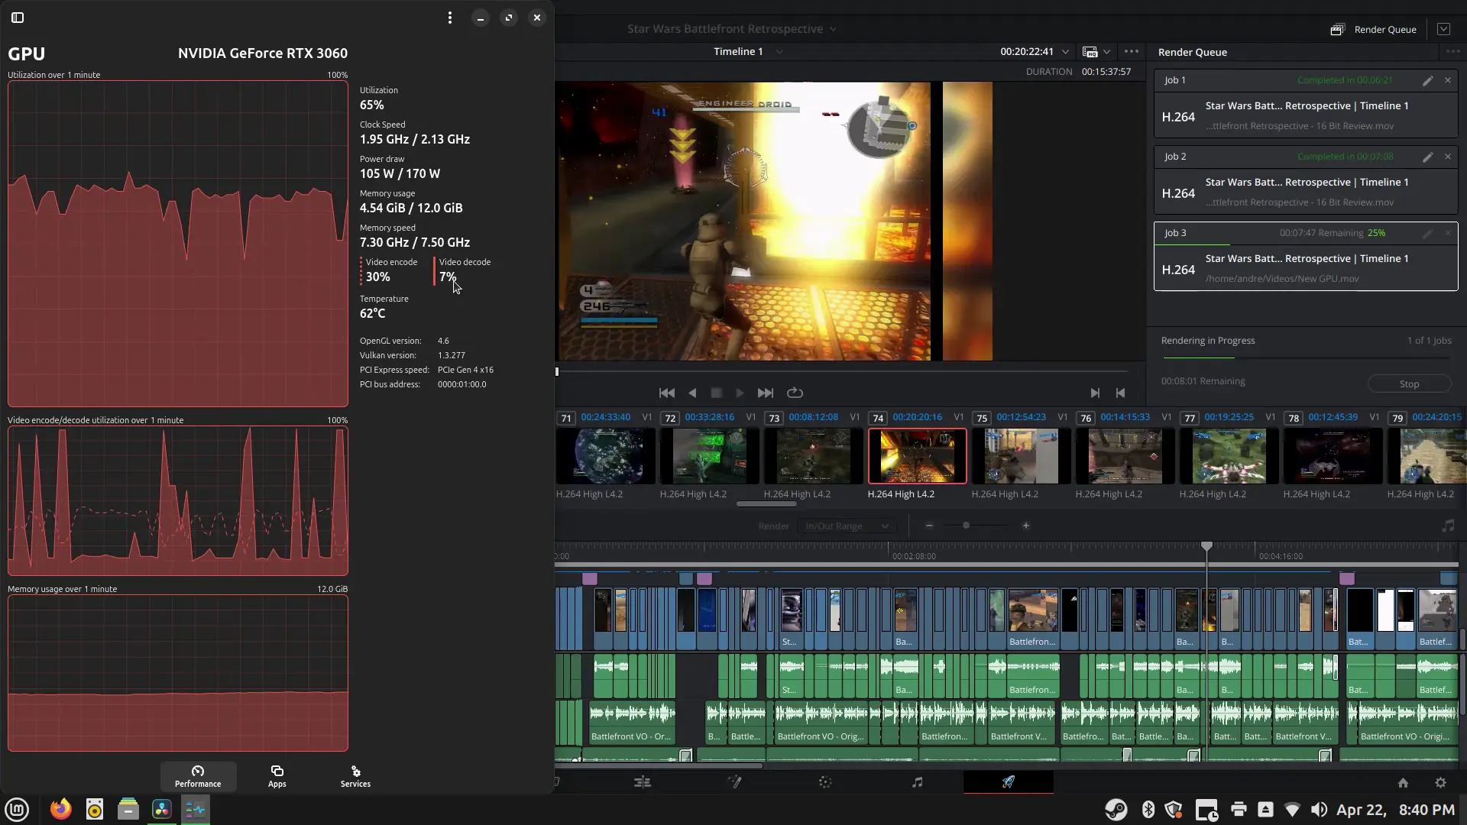Open Project Manager home icon
Viewport: 1467px width, 825px height.
coord(1403,783)
